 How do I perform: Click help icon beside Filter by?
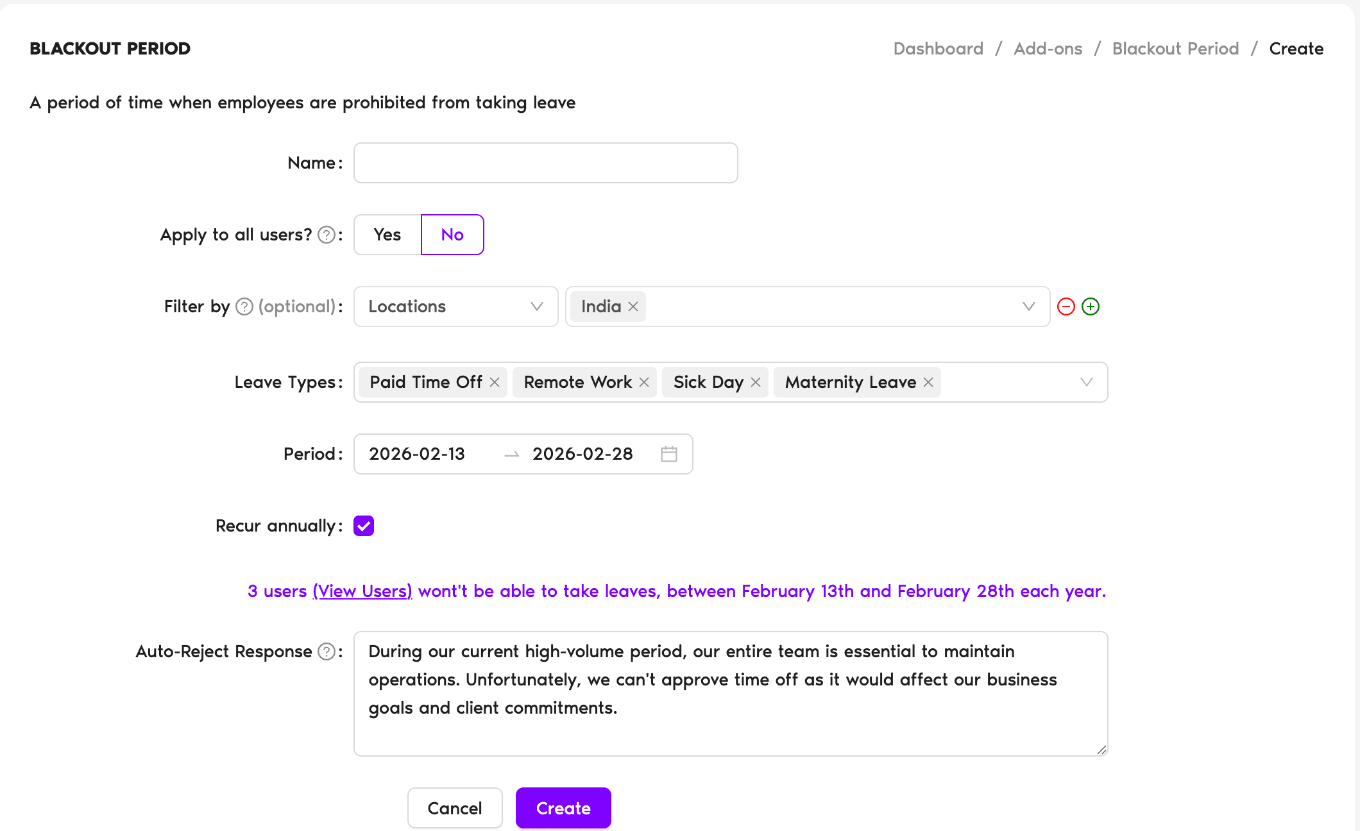tap(244, 306)
